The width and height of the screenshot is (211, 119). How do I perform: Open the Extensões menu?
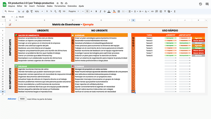(x=72, y=6)
